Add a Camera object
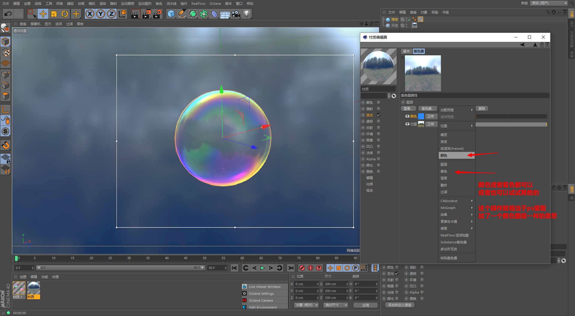This screenshot has height=316, width=575. [x=236, y=14]
